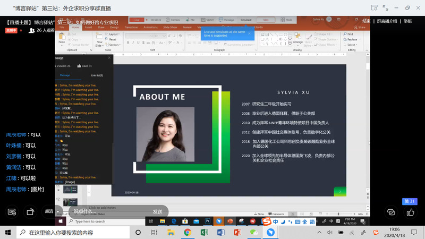Click the Reset slide button
The height and width of the screenshot is (239, 425).
[x=110, y=39]
